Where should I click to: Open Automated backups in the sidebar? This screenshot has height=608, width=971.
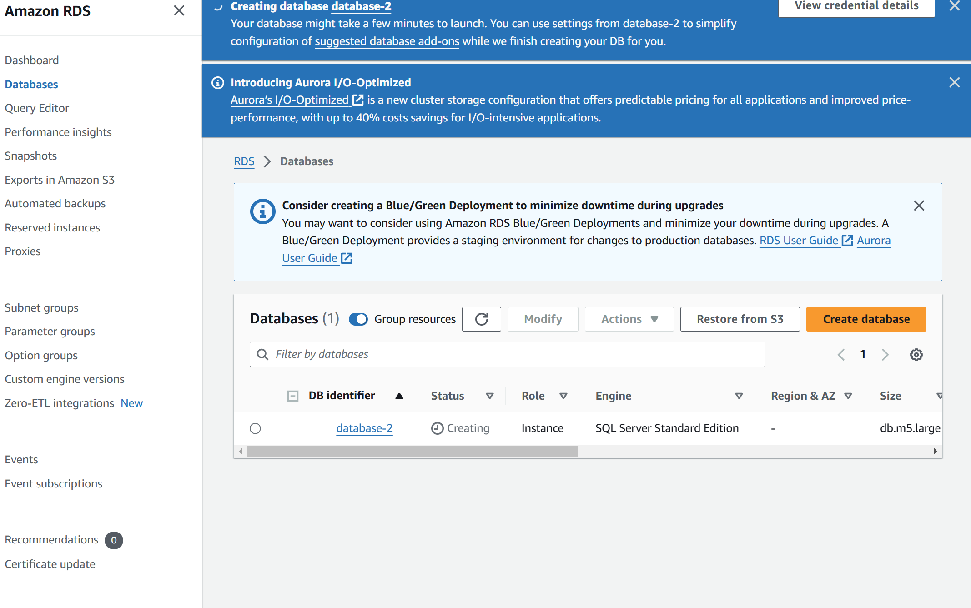click(x=55, y=204)
